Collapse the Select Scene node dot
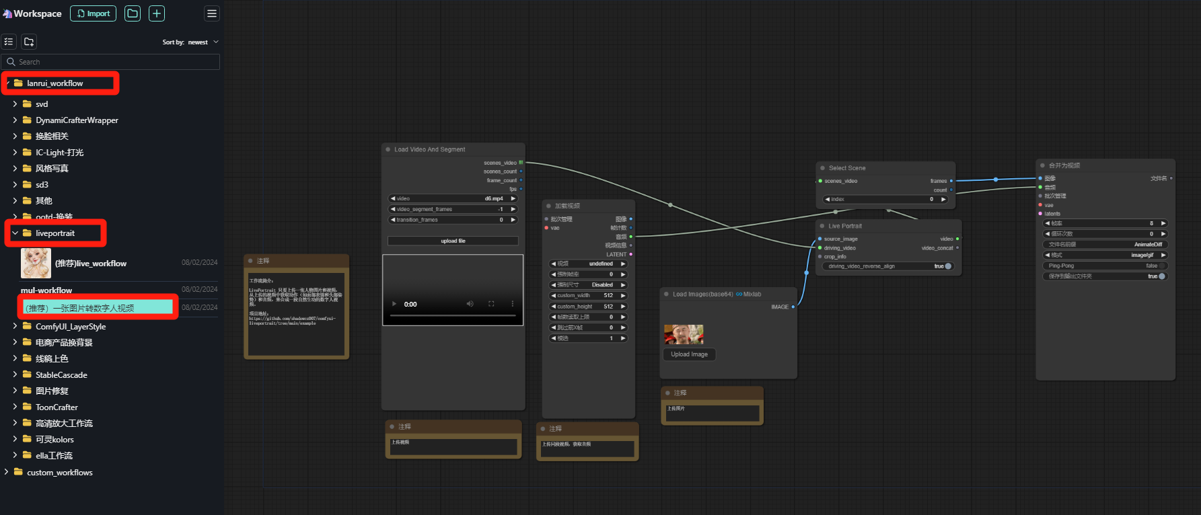 tap(822, 168)
